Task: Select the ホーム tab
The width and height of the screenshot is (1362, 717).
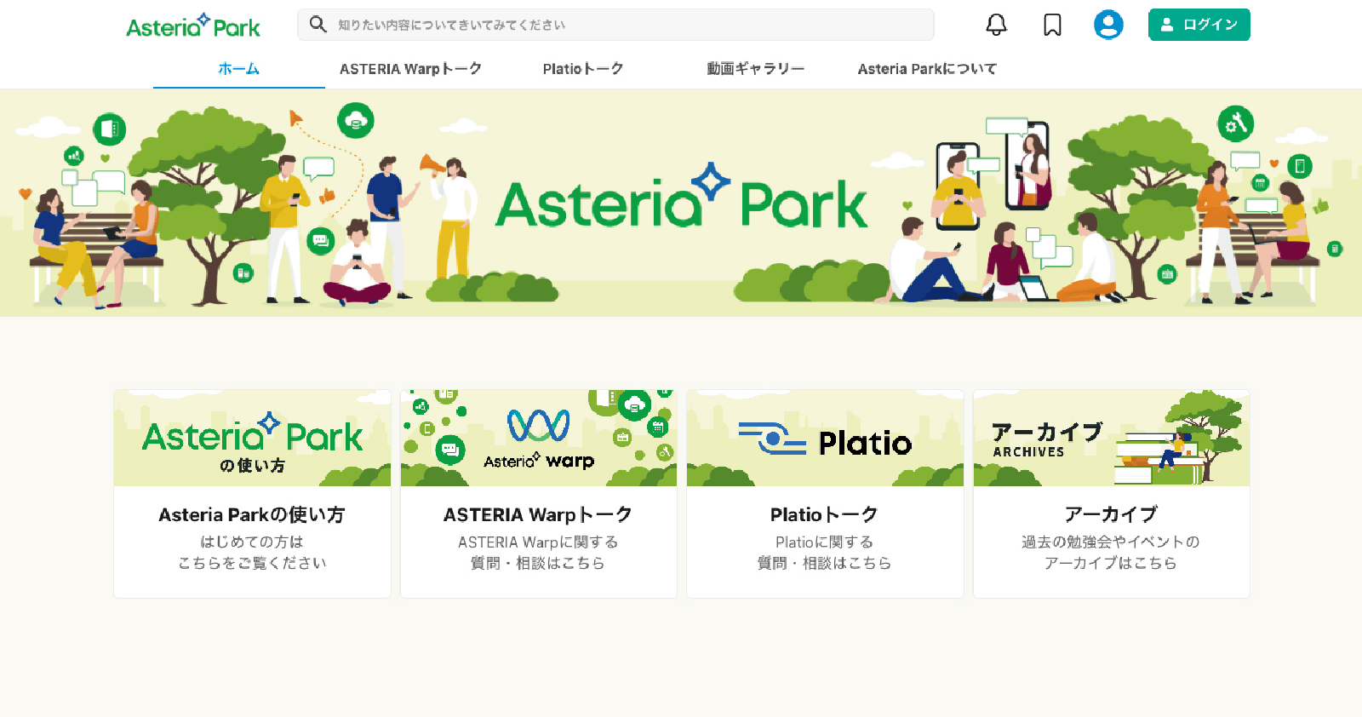Action: point(239,69)
